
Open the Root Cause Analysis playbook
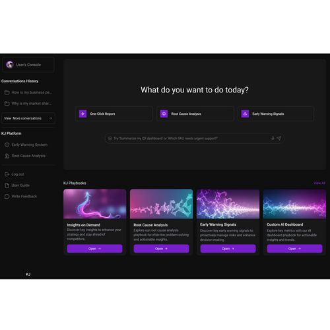pyautogui.click(x=161, y=249)
